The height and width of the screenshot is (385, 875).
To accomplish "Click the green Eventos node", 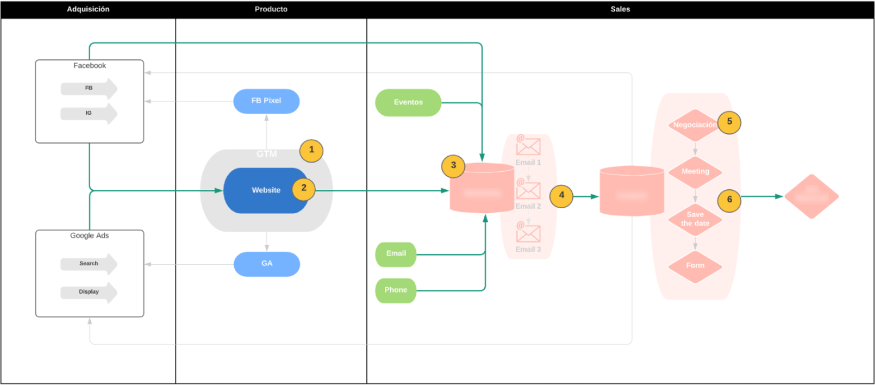I will point(408,103).
